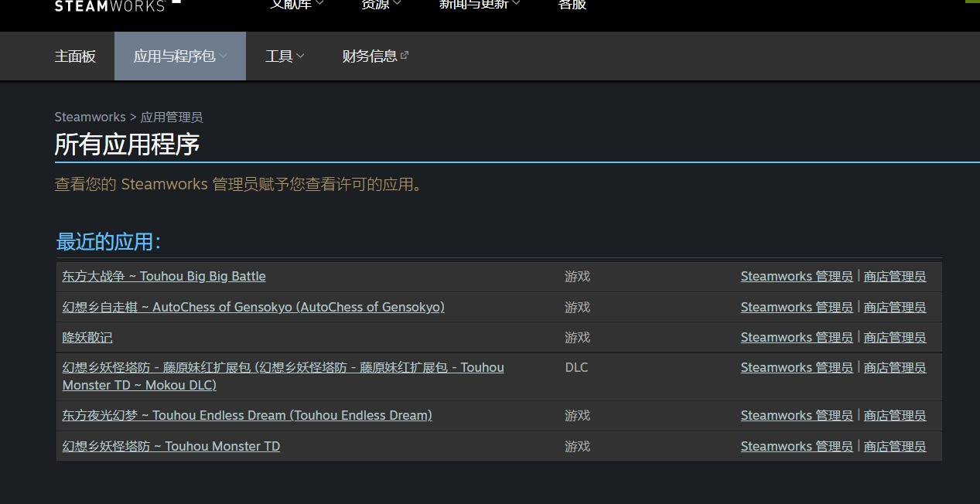Viewport: 980px width, 504px height.
Task: Click the Steamworks breadcrumb link
Action: click(90, 117)
